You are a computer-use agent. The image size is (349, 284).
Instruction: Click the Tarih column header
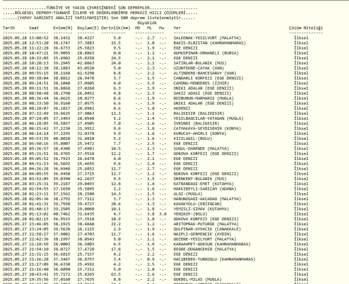9,28
